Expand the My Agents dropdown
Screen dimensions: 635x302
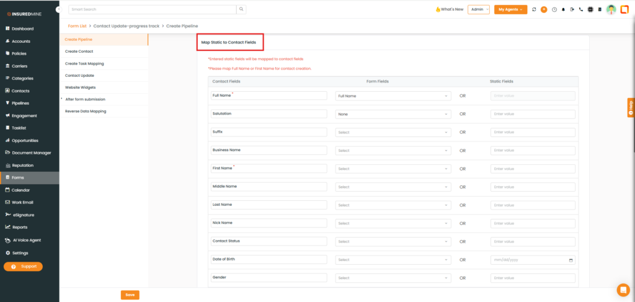tap(510, 9)
